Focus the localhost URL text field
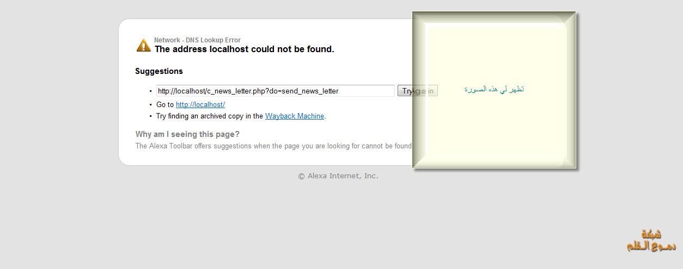683x269 pixels. pos(275,91)
